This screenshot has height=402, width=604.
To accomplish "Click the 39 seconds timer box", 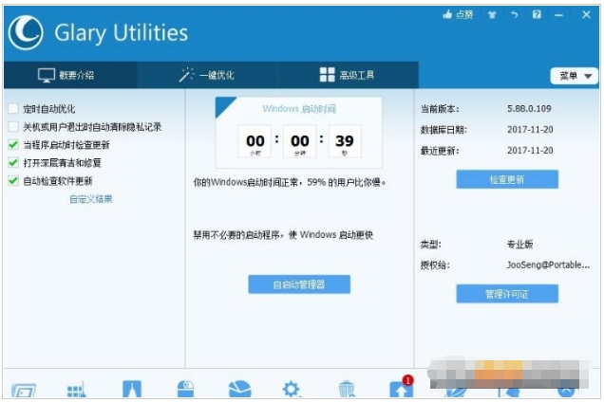I will (x=345, y=141).
